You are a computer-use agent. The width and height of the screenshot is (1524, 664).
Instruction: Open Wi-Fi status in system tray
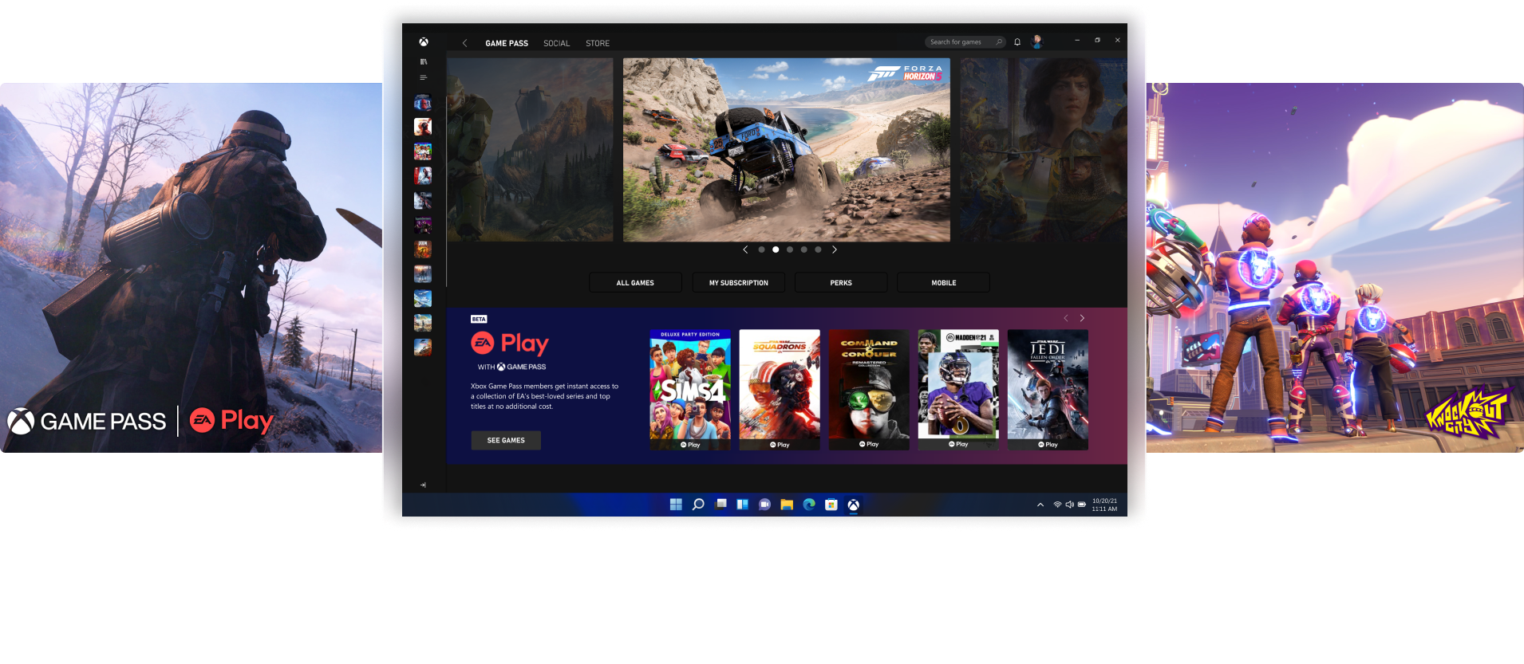[x=1057, y=505]
